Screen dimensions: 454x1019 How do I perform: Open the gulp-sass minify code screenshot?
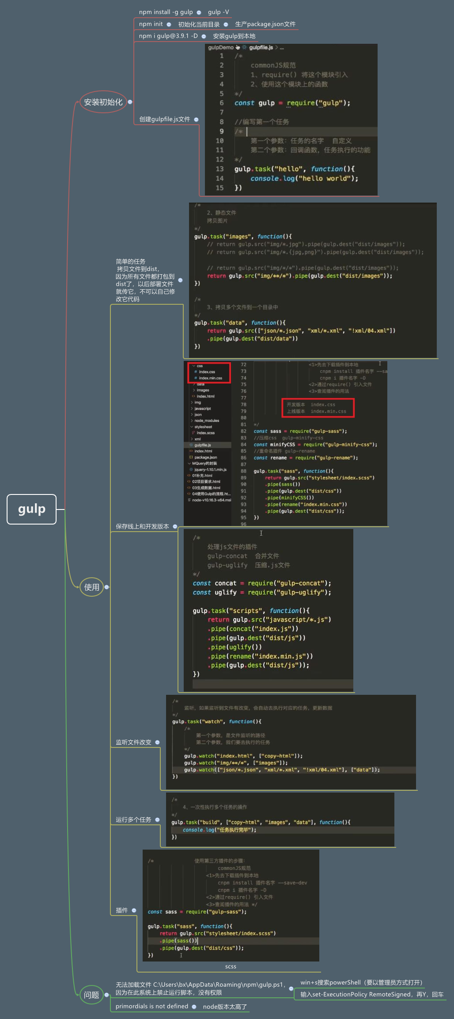(285, 443)
